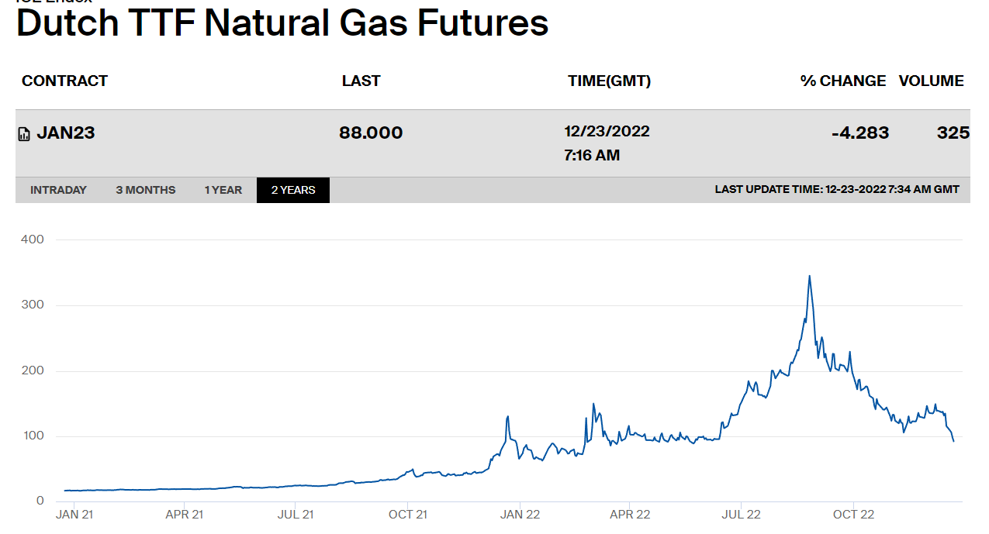Click the % CHANGE column header
This screenshot has height=534, width=989.
tap(842, 81)
